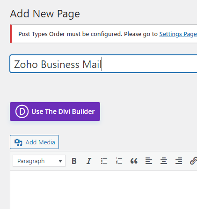Align text right
This screenshot has height=209, width=197.
(179, 161)
